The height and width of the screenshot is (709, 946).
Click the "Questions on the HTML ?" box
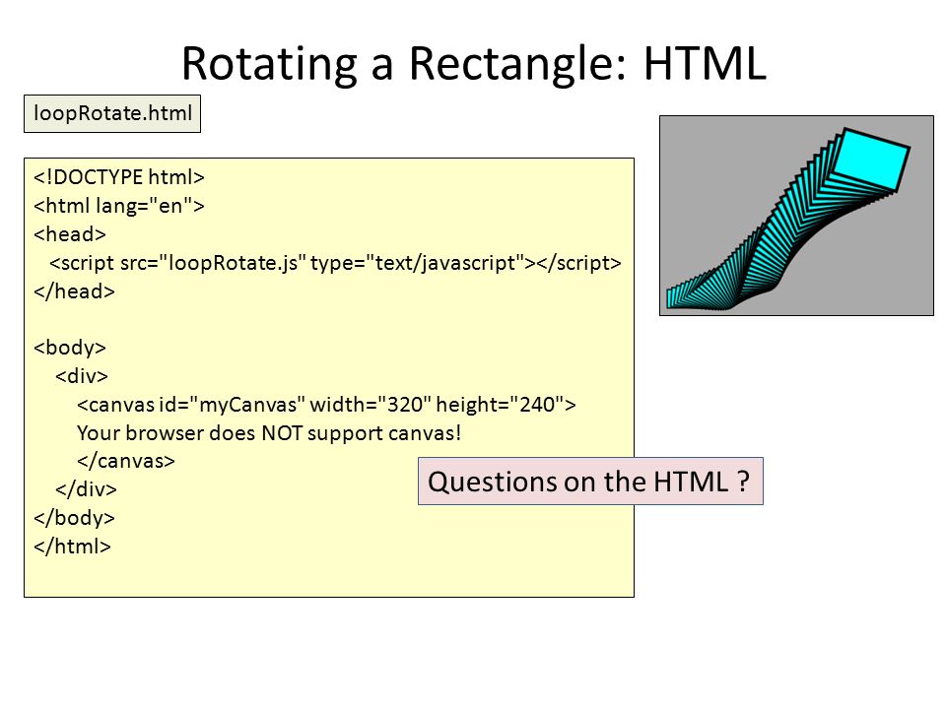pos(590,482)
